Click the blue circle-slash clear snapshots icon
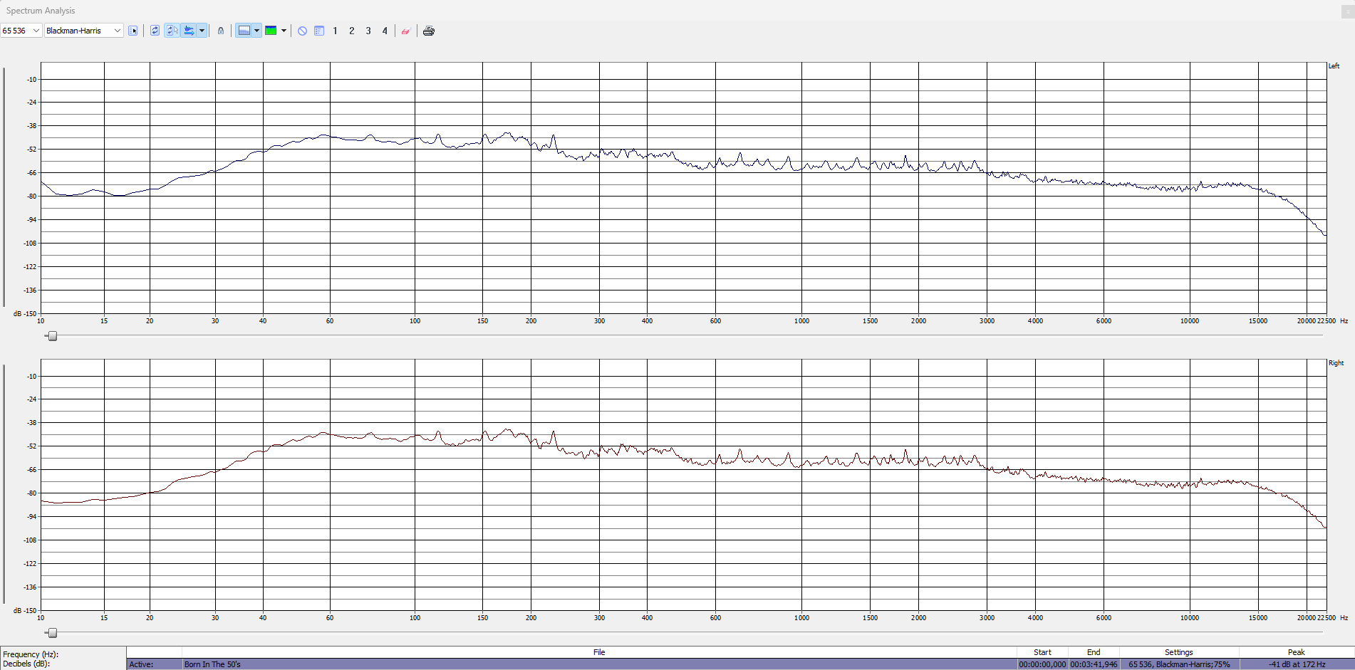The width and height of the screenshot is (1355, 670). (x=302, y=31)
